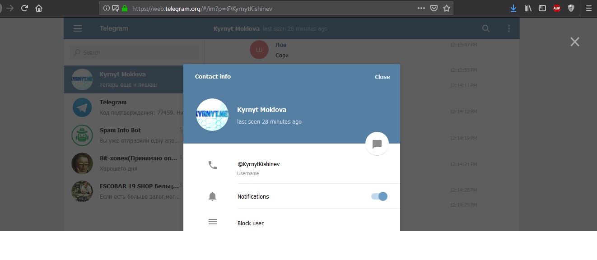The image size is (597, 260).
Task: Click the shield extension icon
Action: pyautogui.click(x=571, y=8)
